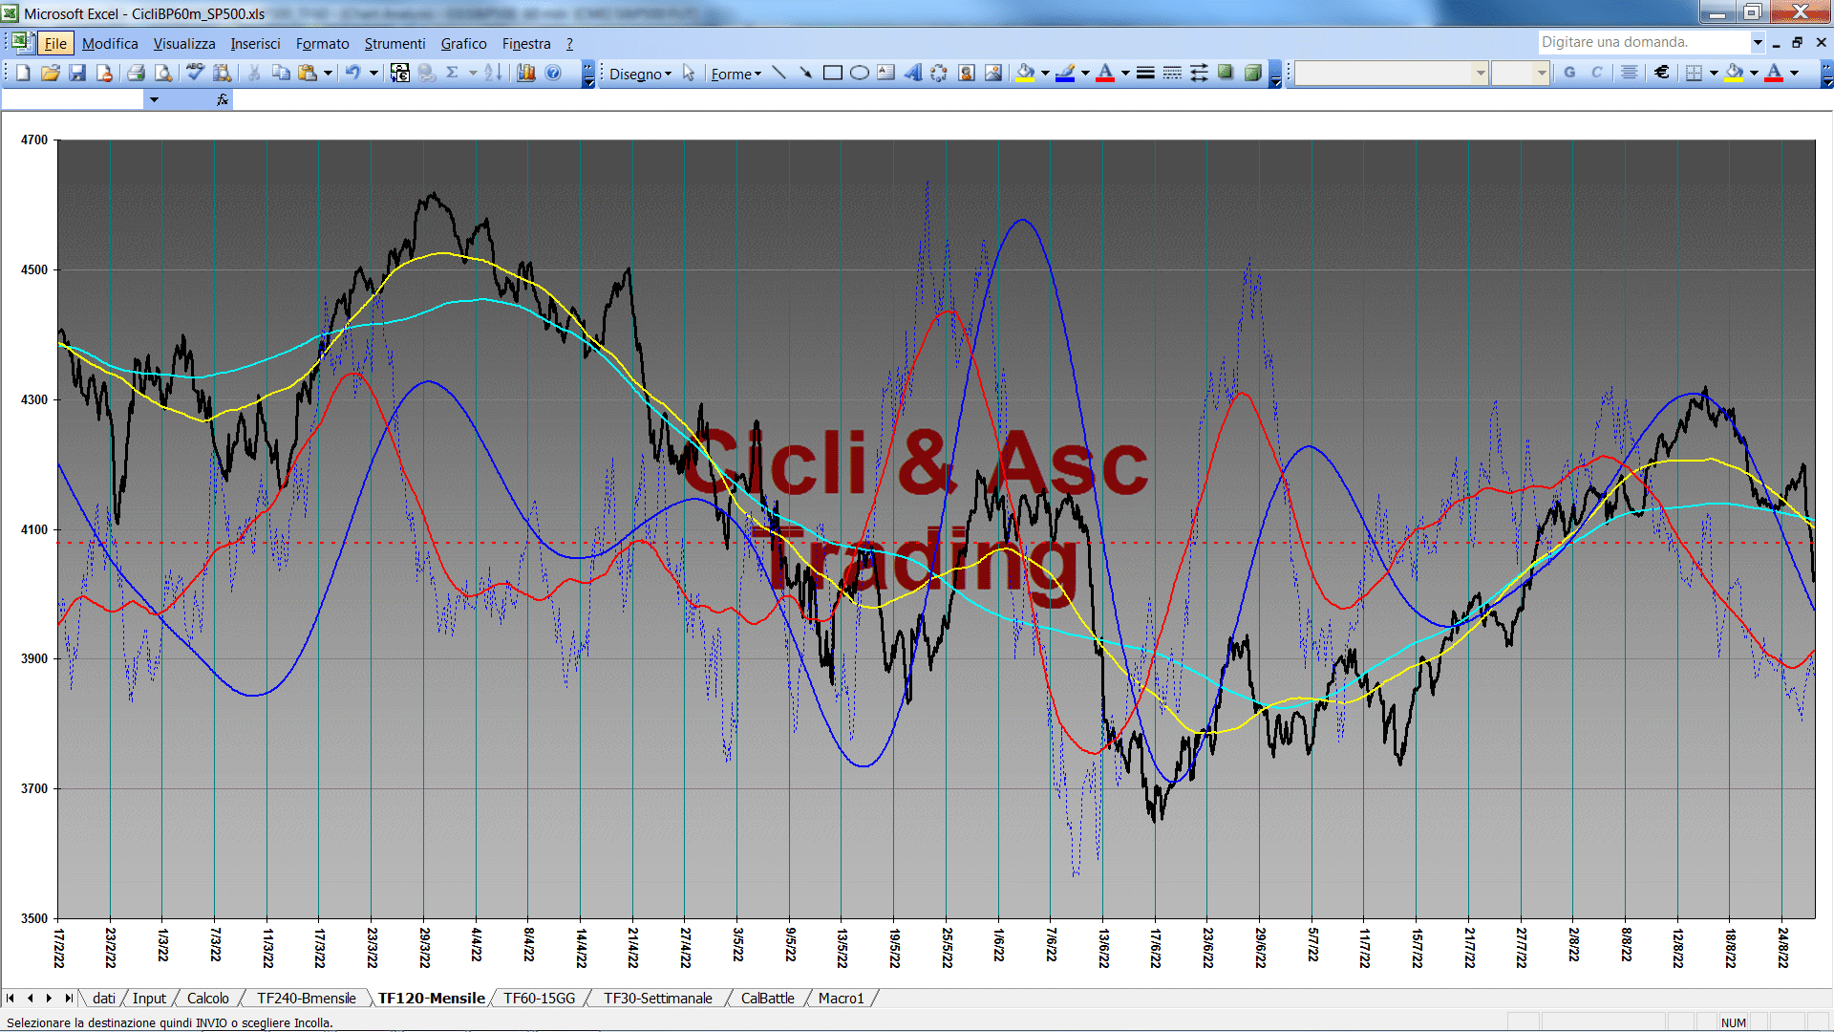Image resolution: width=1834 pixels, height=1032 pixels.
Task: Open the Grafico menu
Action: coord(463,44)
